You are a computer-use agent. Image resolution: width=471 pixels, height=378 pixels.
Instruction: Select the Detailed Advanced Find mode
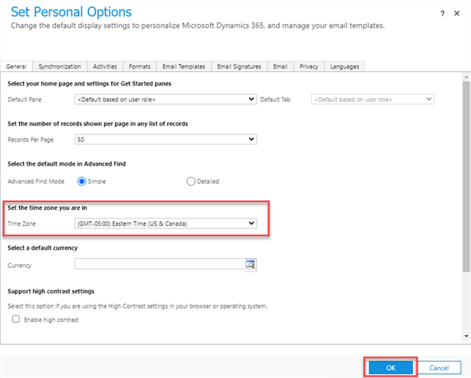pos(191,181)
